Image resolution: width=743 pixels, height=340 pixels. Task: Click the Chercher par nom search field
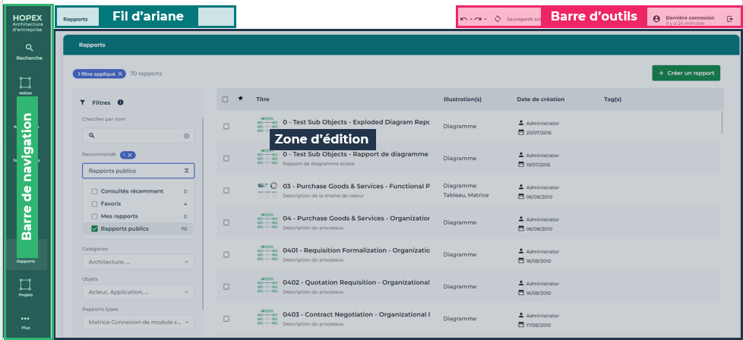[x=138, y=135]
